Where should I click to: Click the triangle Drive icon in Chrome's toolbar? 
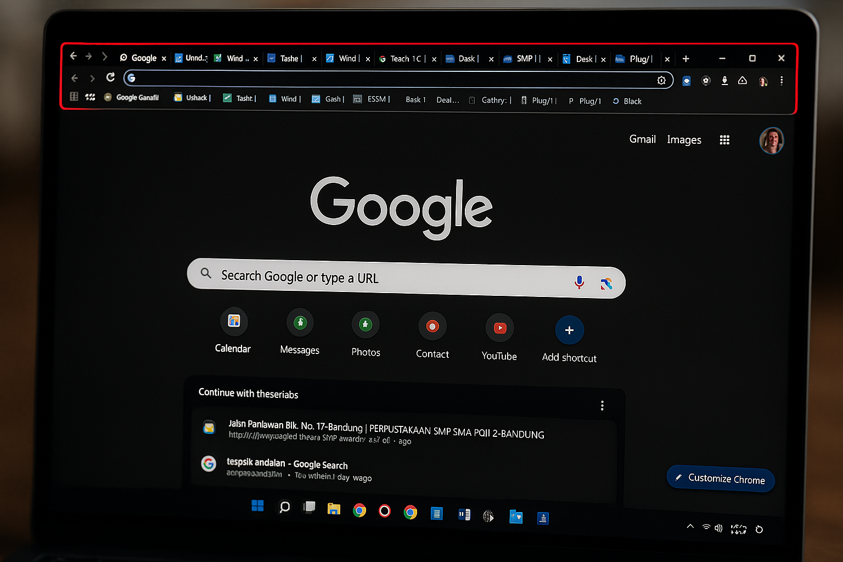click(x=743, y=81)
